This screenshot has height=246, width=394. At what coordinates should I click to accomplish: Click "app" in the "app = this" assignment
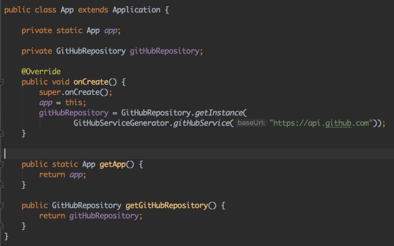(46, 103)
